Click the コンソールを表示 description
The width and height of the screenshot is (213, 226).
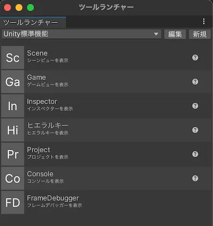(45, 181)
